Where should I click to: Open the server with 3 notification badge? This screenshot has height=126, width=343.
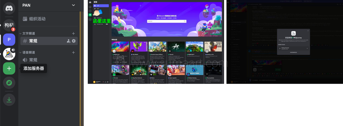point(9,25)
